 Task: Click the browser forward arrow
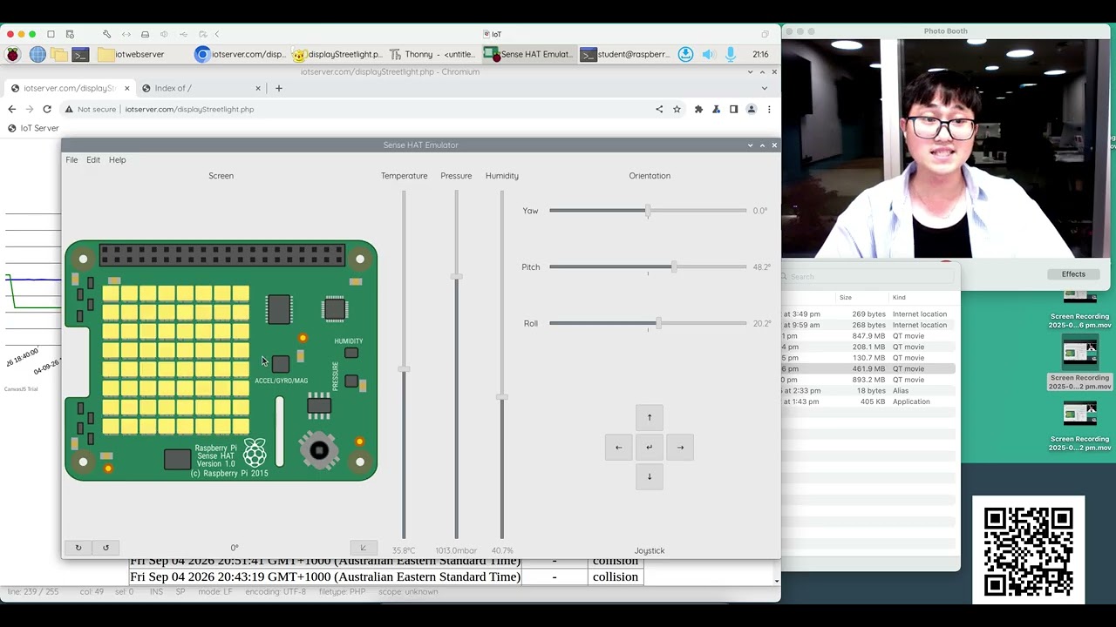(29, 109)
